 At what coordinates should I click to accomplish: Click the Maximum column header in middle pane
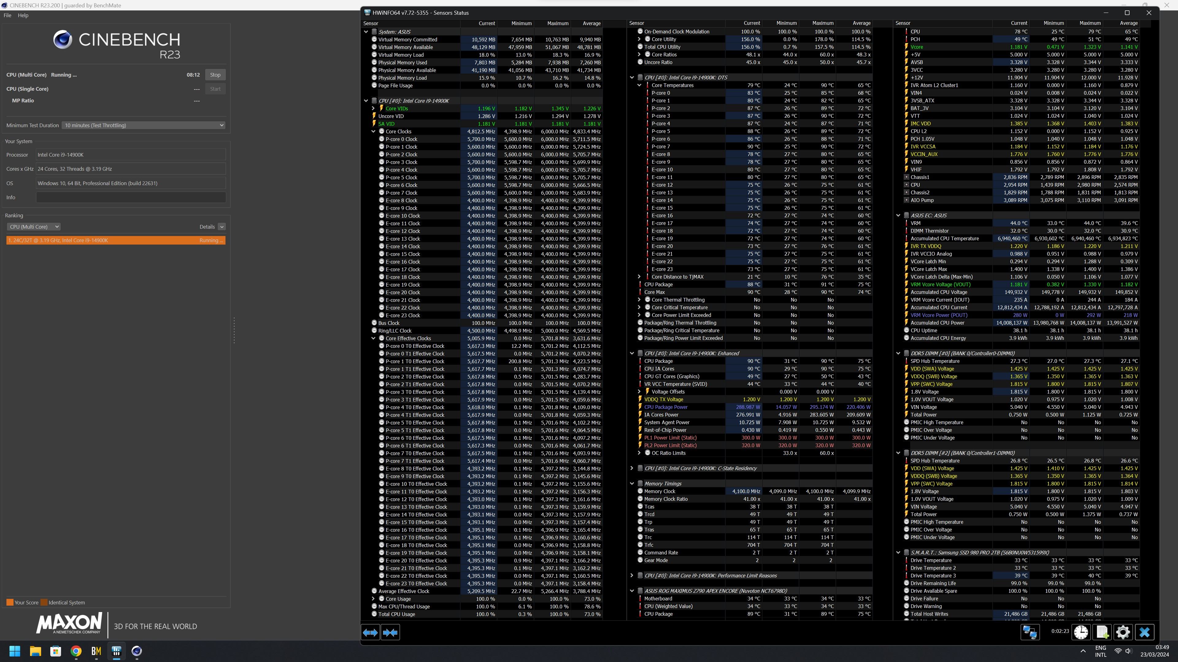coord(823,23)
